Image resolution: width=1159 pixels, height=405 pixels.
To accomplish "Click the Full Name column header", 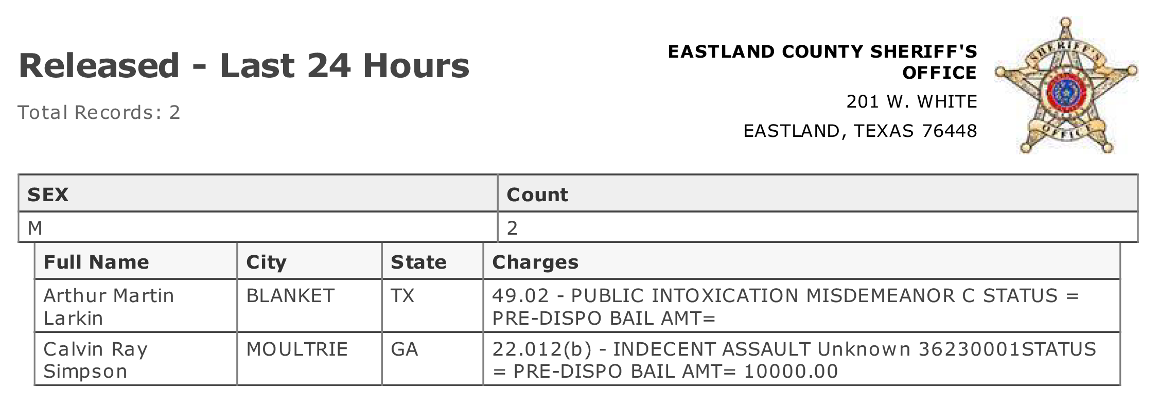I will pyautogui.click(x=136, y=261).
